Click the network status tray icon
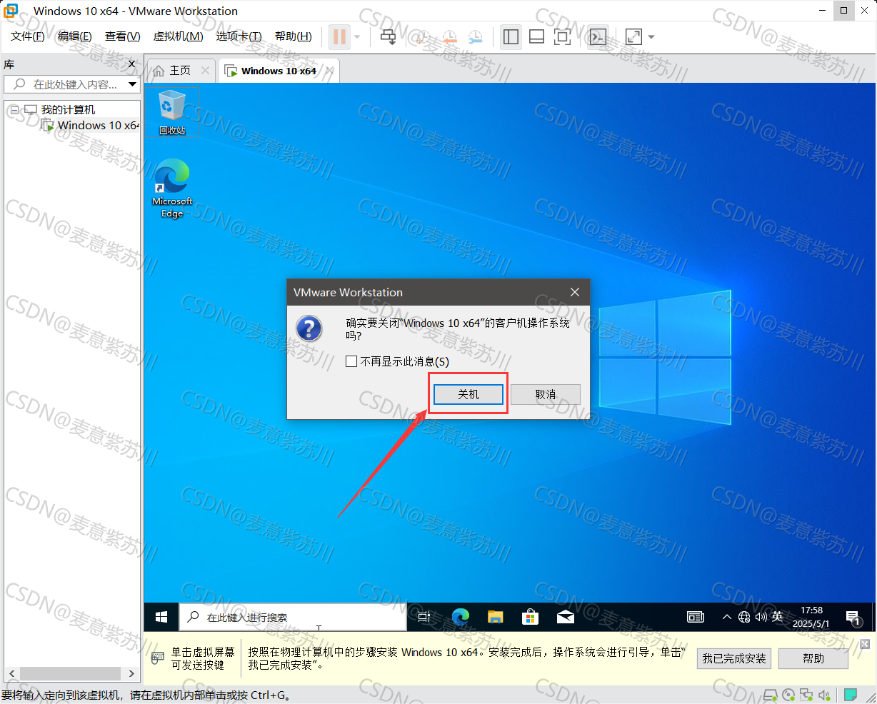The height and width of the screenshot is (704, 877). pos(744,617)
